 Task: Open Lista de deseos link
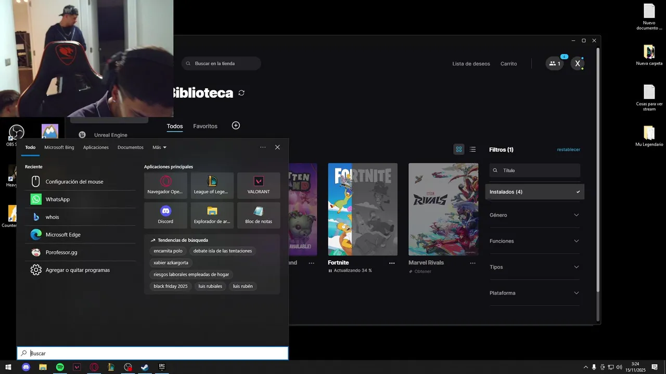click(x=471, y=64)
